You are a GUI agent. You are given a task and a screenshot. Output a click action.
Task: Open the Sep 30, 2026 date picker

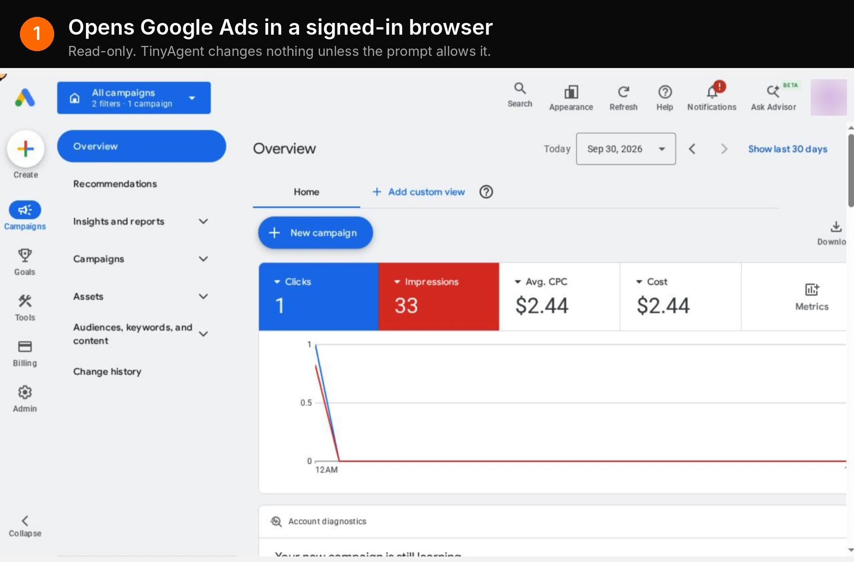coord(626,149)
